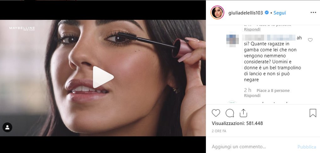Submit comment with Pubblica
Screen dimensions: 320x153
[307, 147]
